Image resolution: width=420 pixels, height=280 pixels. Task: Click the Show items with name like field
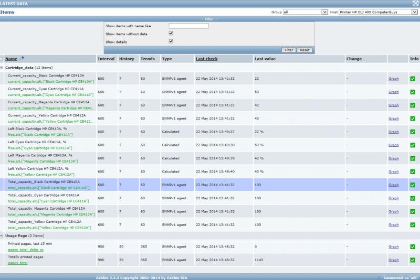click(x=188, y=26)
